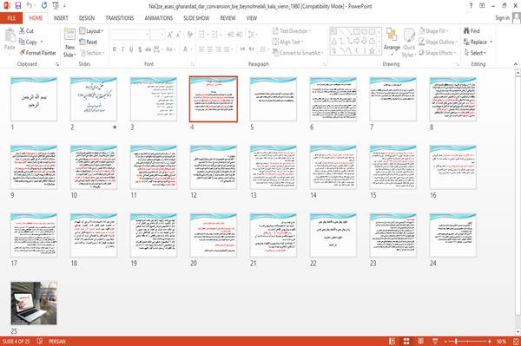Image resolution: width=521 pixels, height=346 pixels.
Task: Decrease font size with the small A icon
Action: (x=178, y=35)
